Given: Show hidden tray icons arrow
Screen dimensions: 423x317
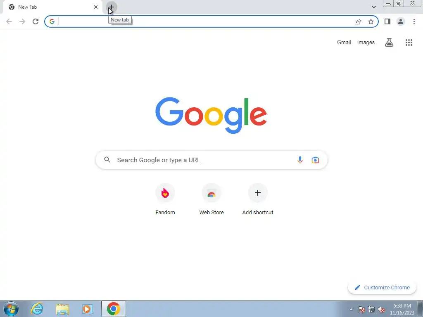Looking at the screenshot, I should tap(351, 309).
